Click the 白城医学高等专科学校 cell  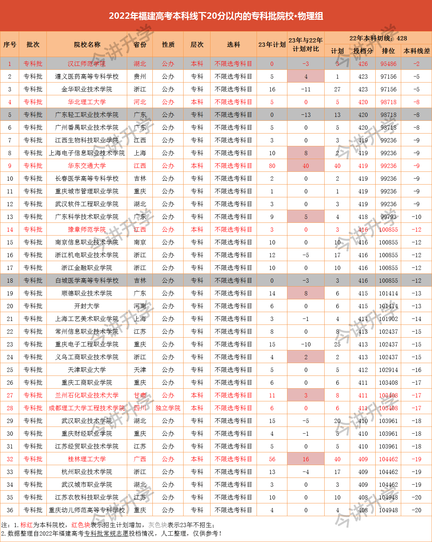(x=87, y=281)
